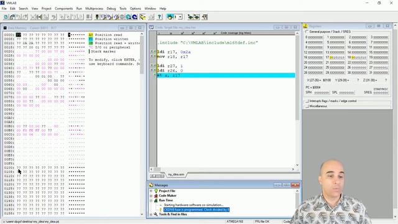Click the scissors Cut toolbar icon
The width and height of the screenshot is (398, 224).
[33, 17]
